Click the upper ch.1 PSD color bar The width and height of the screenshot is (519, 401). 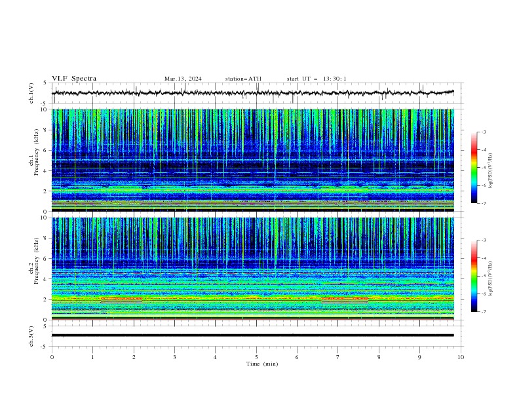(474, 168)
